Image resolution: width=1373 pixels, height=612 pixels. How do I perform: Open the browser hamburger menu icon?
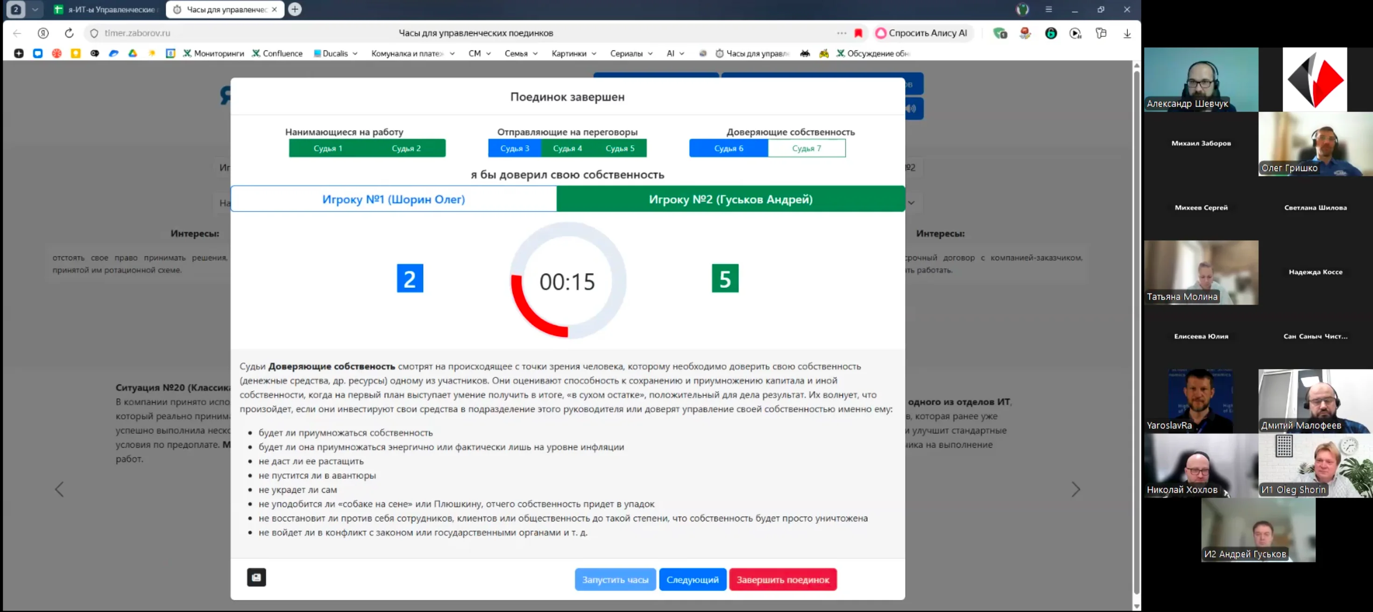tap(1048, 9)
